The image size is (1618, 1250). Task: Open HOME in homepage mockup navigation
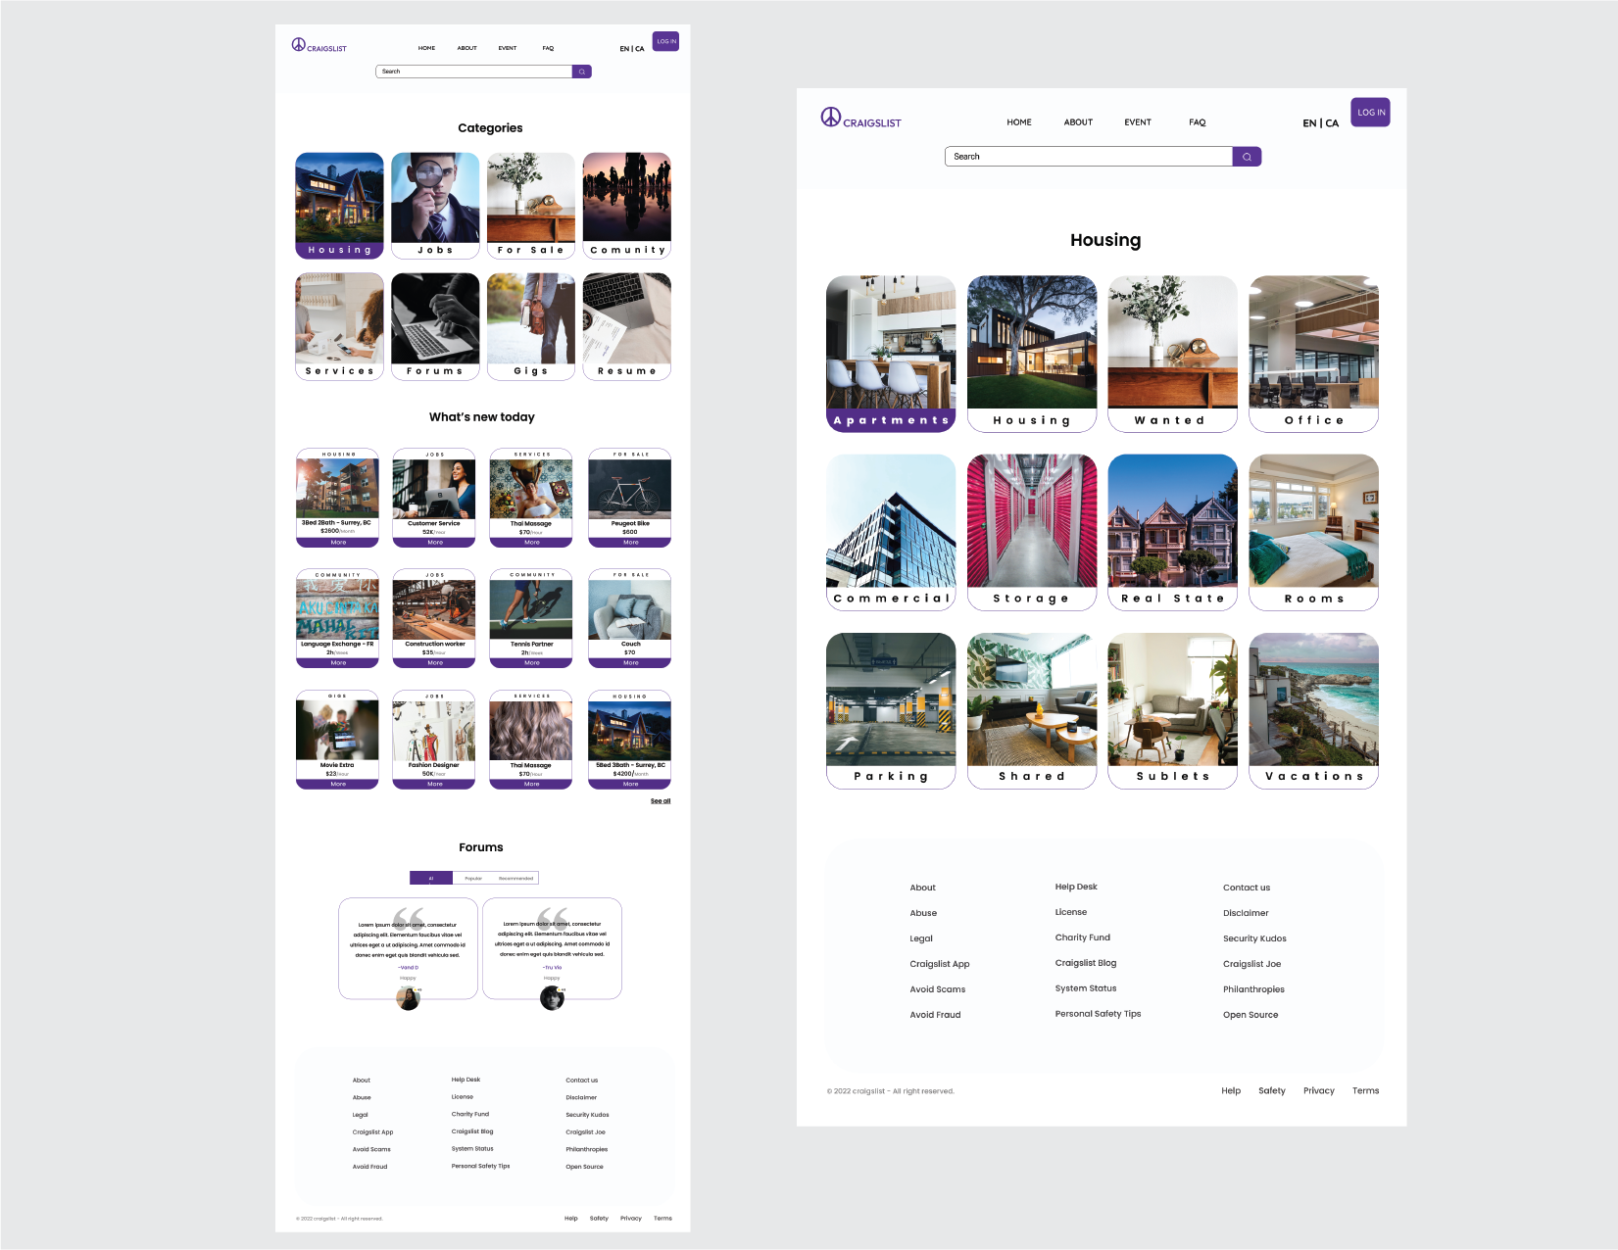point(426,48)
